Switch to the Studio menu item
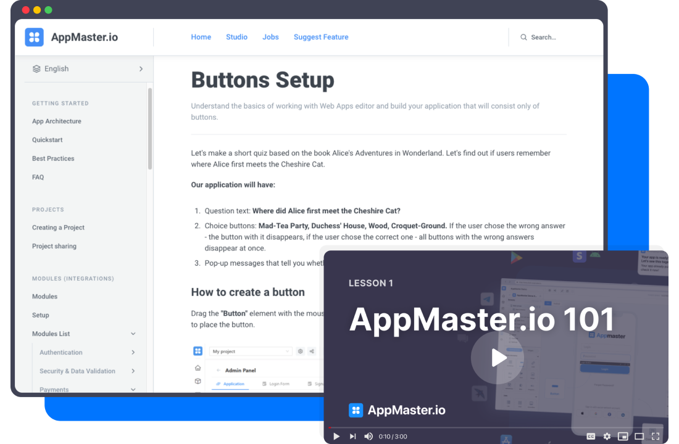 236,37
